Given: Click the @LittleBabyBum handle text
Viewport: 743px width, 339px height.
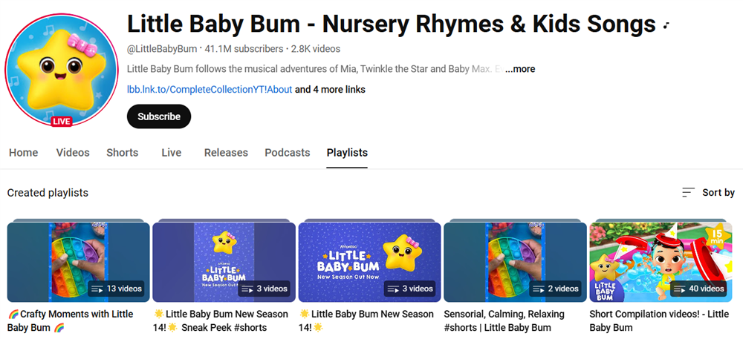Looking at the screenshot, I should [x=162, y=49].
